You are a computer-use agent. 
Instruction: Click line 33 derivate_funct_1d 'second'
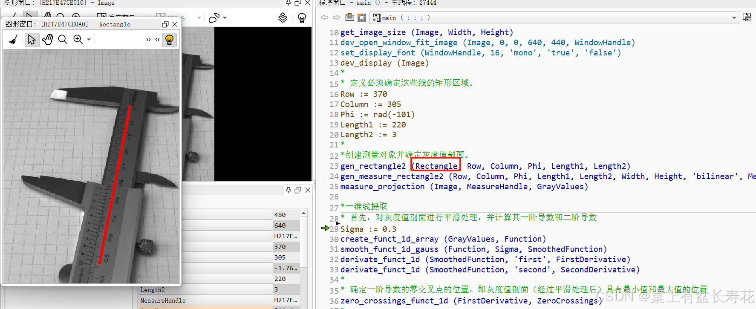(490, 270)
